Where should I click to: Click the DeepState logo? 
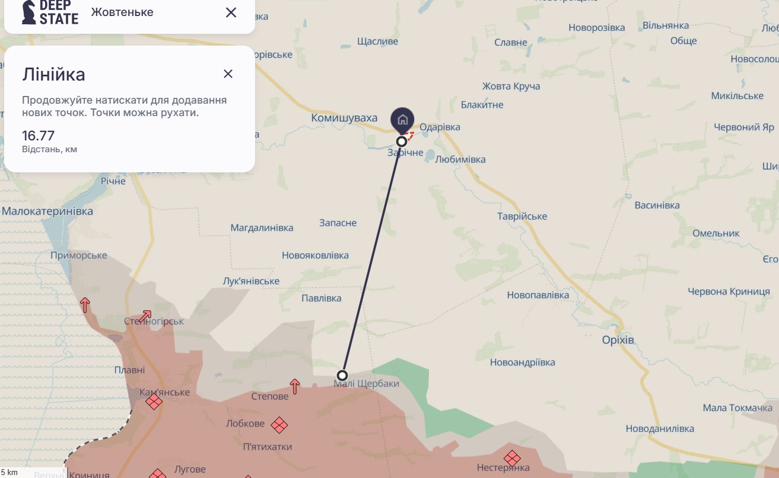point(50,12)
